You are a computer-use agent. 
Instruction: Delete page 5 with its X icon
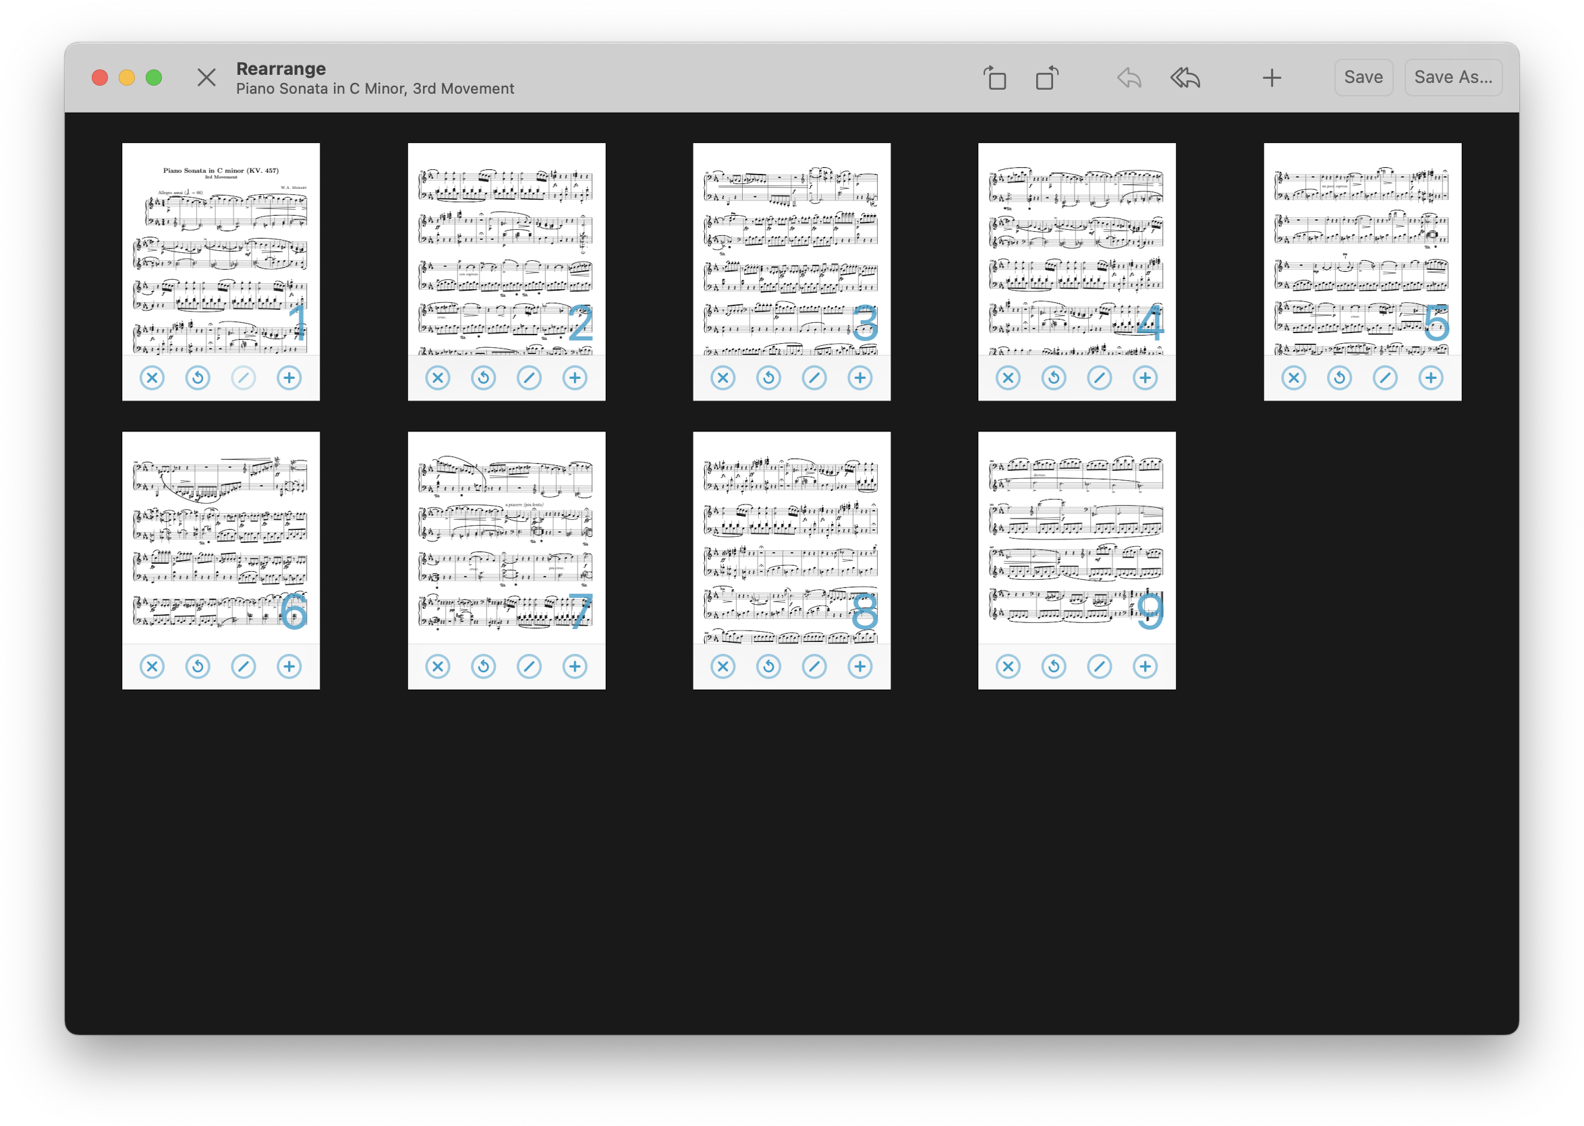pyautogui.click(x=1293, y=378)
